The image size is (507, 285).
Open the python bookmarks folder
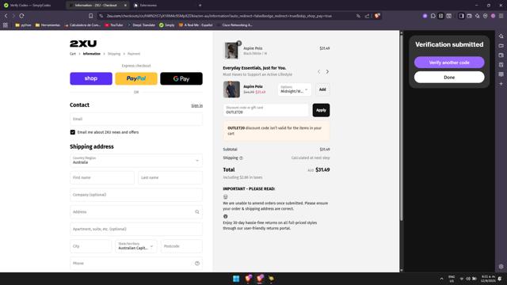[x=23, y=25]
